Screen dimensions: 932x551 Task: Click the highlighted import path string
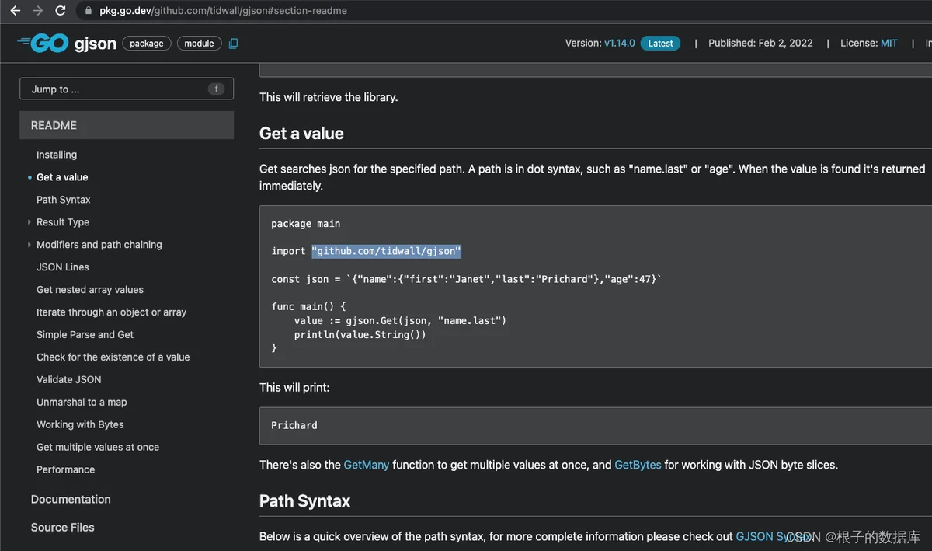pos(387,251)
